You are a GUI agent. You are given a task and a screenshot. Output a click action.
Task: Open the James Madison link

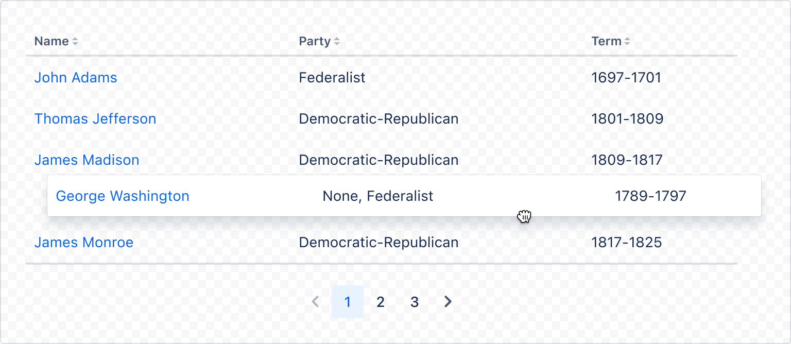coord(87,160)
